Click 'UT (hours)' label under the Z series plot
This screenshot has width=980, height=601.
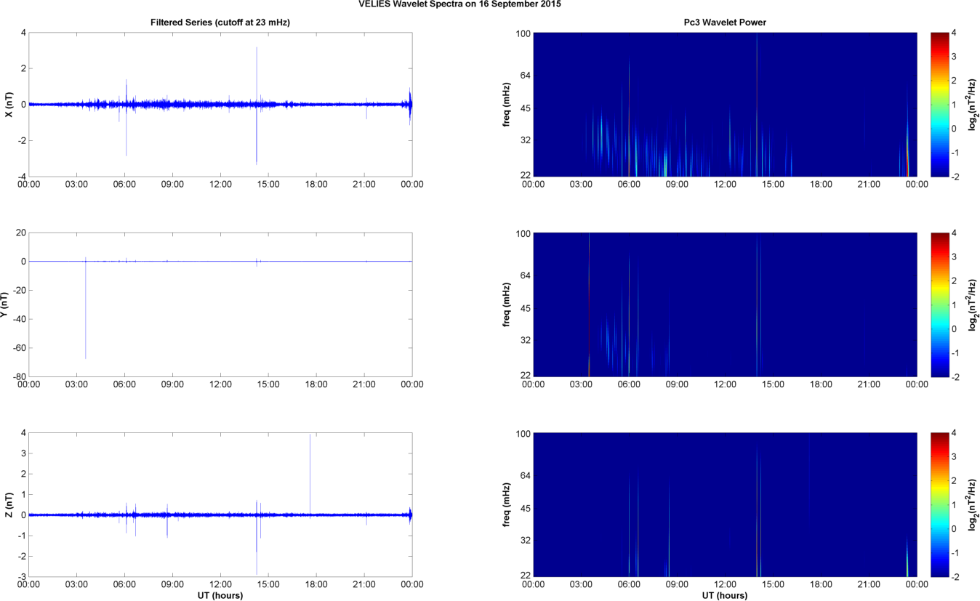220,596
